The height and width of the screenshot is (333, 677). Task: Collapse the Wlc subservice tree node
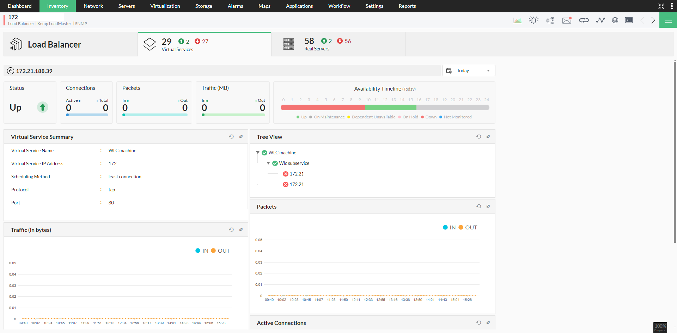pos(268,163)
